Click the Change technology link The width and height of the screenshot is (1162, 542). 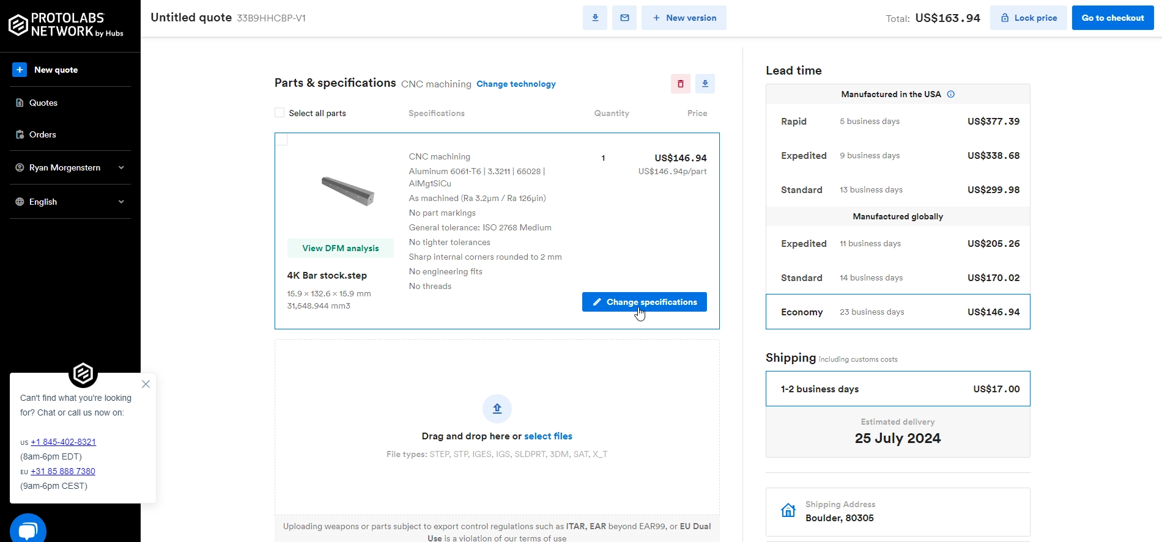pyautogui.click(x=516, y=84)
